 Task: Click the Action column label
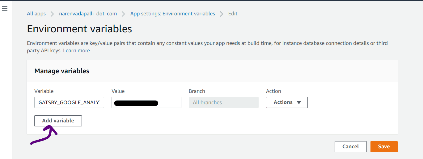coord(273,91)
